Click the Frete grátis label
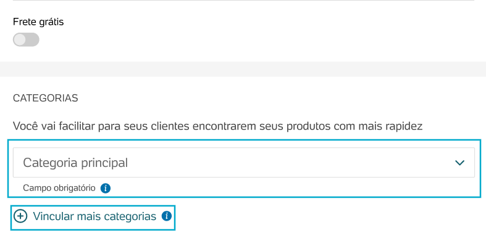Viewport: 486px width, 236px height. 38,22
